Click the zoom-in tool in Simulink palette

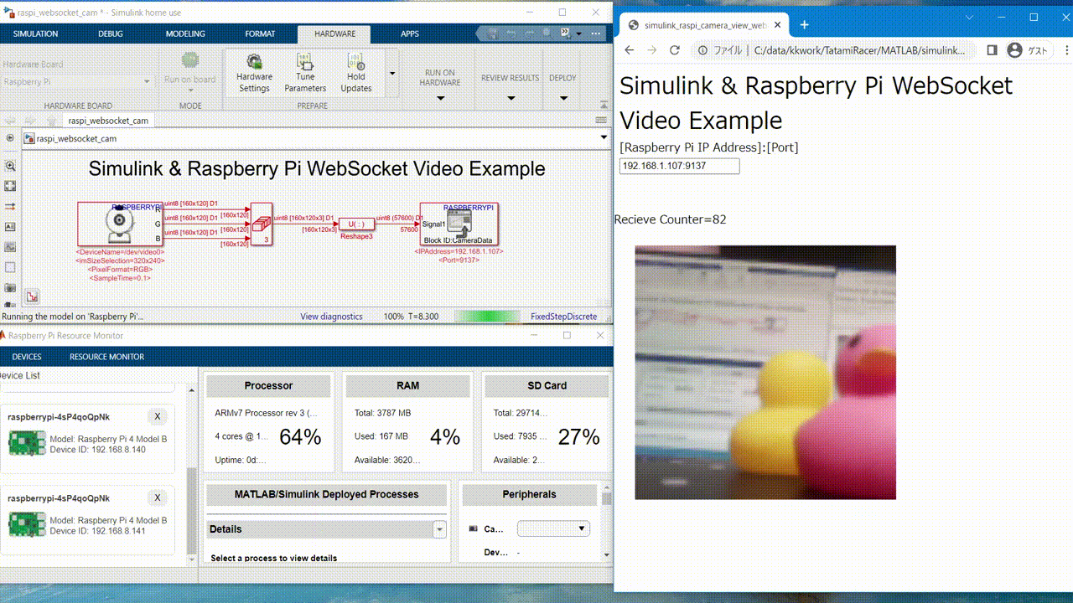(10, 166)
